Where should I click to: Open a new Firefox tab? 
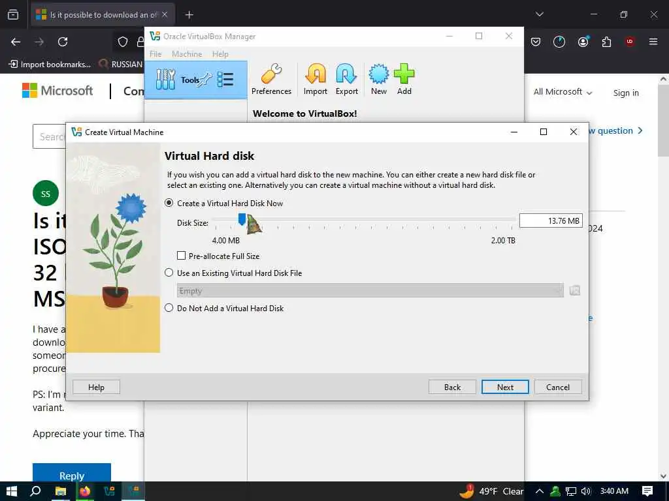[x=189, y=15]
